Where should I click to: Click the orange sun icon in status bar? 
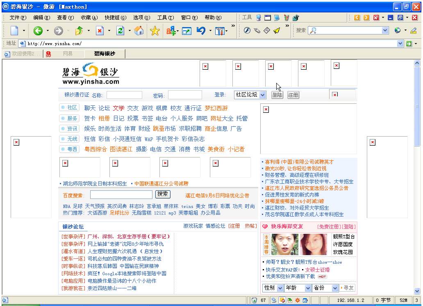tap(298, 300)
